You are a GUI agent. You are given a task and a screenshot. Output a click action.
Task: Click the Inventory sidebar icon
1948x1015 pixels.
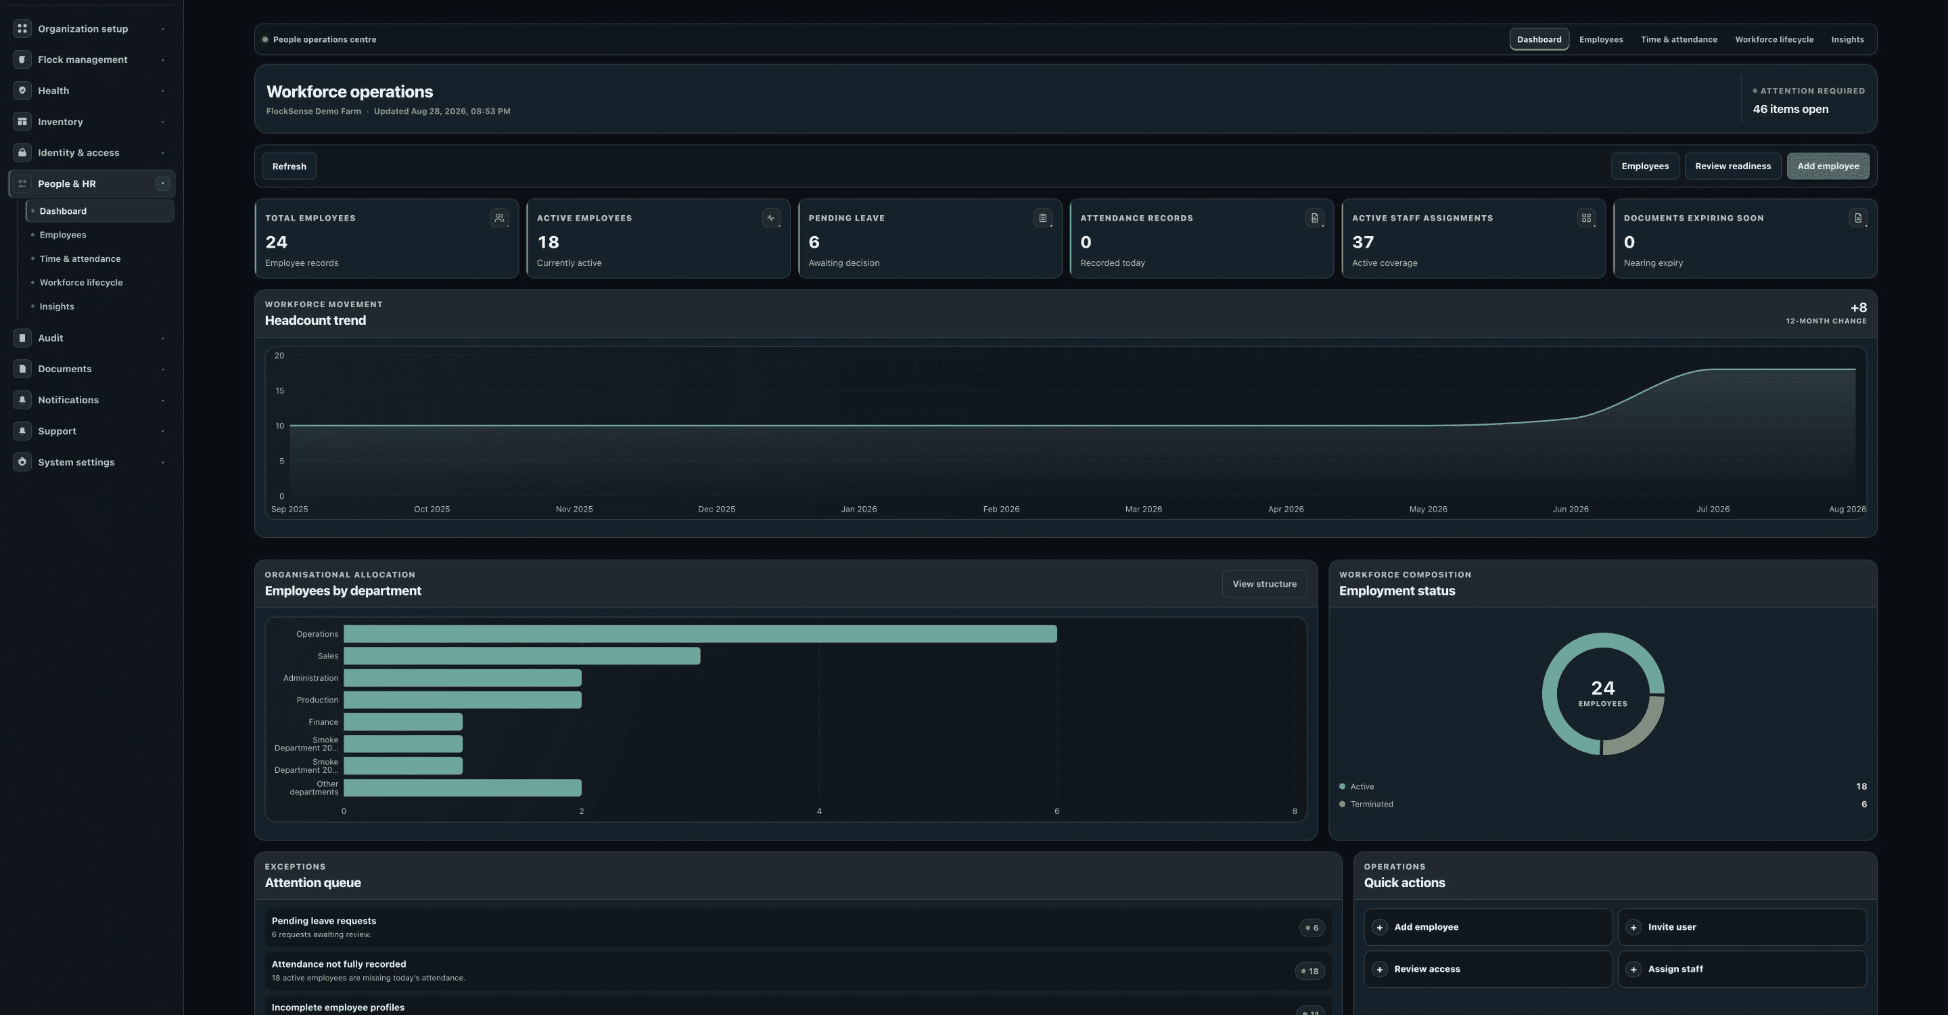22,122
